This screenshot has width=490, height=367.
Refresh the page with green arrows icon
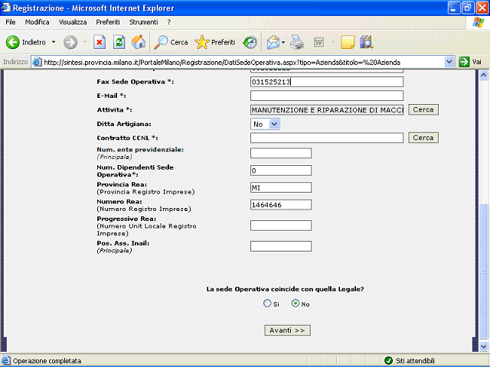click(x=119, y=42)
